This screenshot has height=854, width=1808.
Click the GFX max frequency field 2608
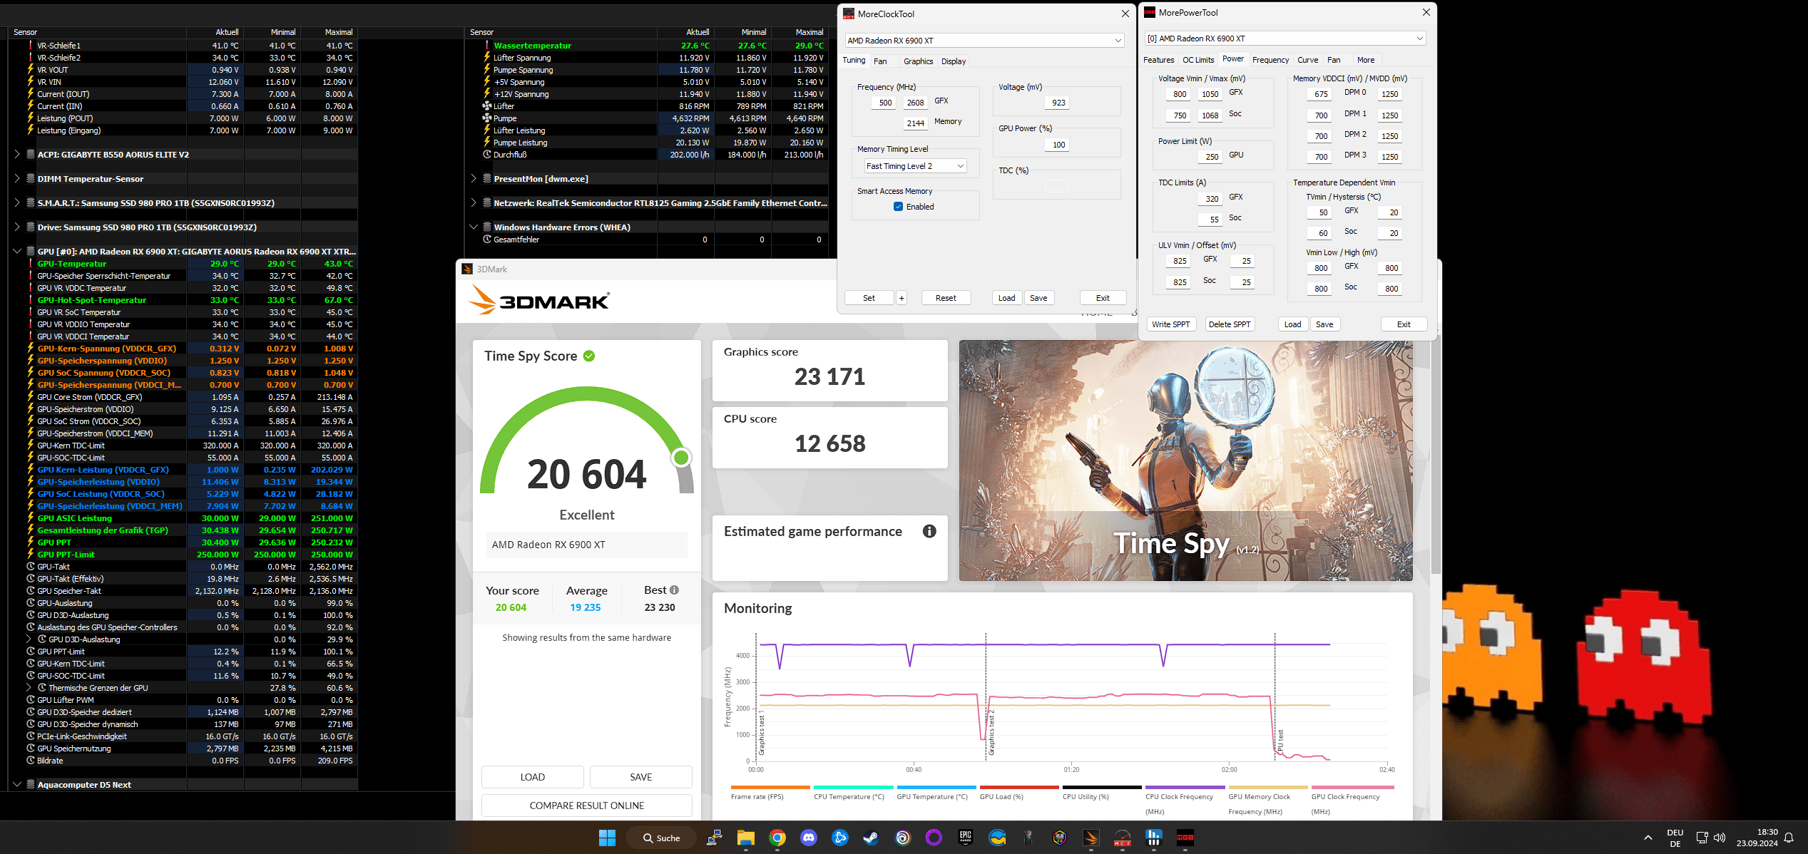[x=915, y=103]
